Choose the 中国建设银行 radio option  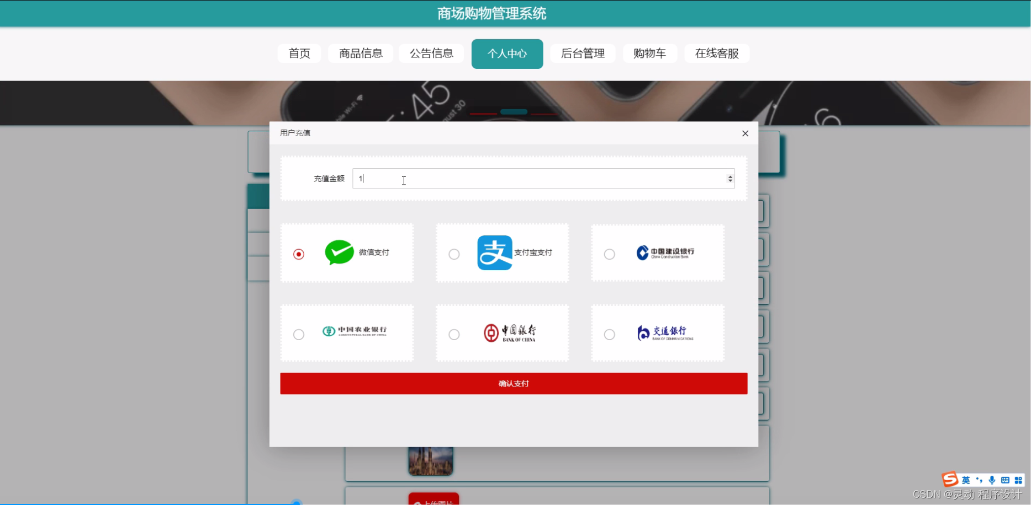610,254
